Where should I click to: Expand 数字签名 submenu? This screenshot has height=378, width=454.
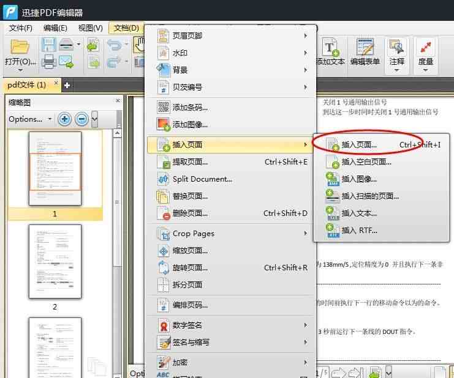coord(231,325)
